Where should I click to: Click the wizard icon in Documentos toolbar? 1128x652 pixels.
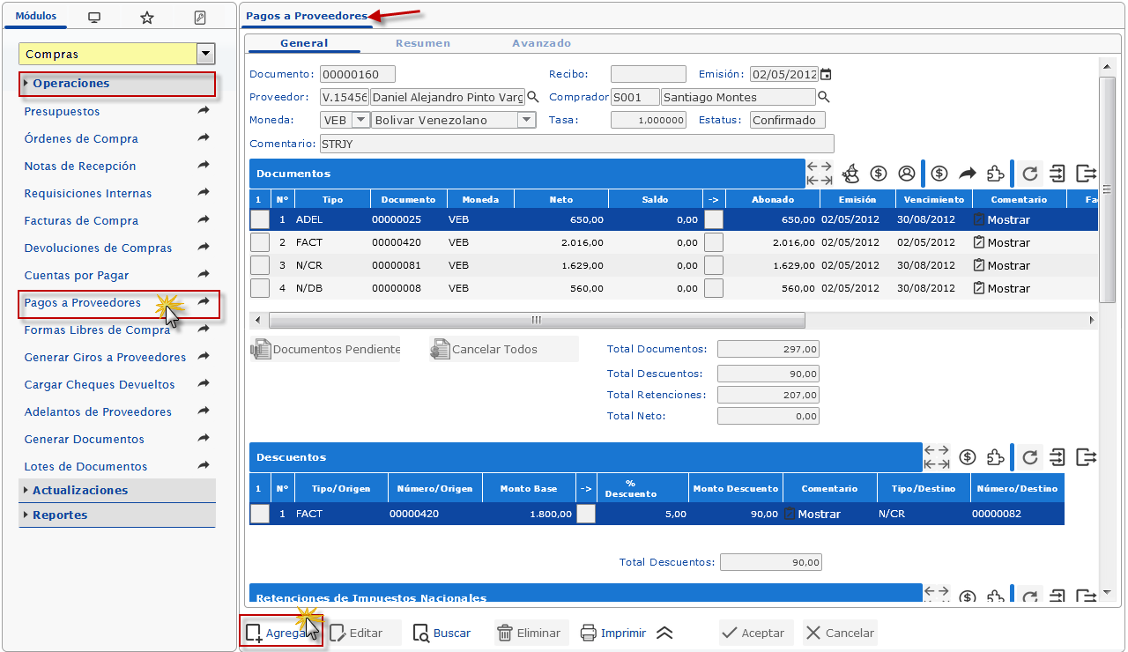click(x=850, y=174)
